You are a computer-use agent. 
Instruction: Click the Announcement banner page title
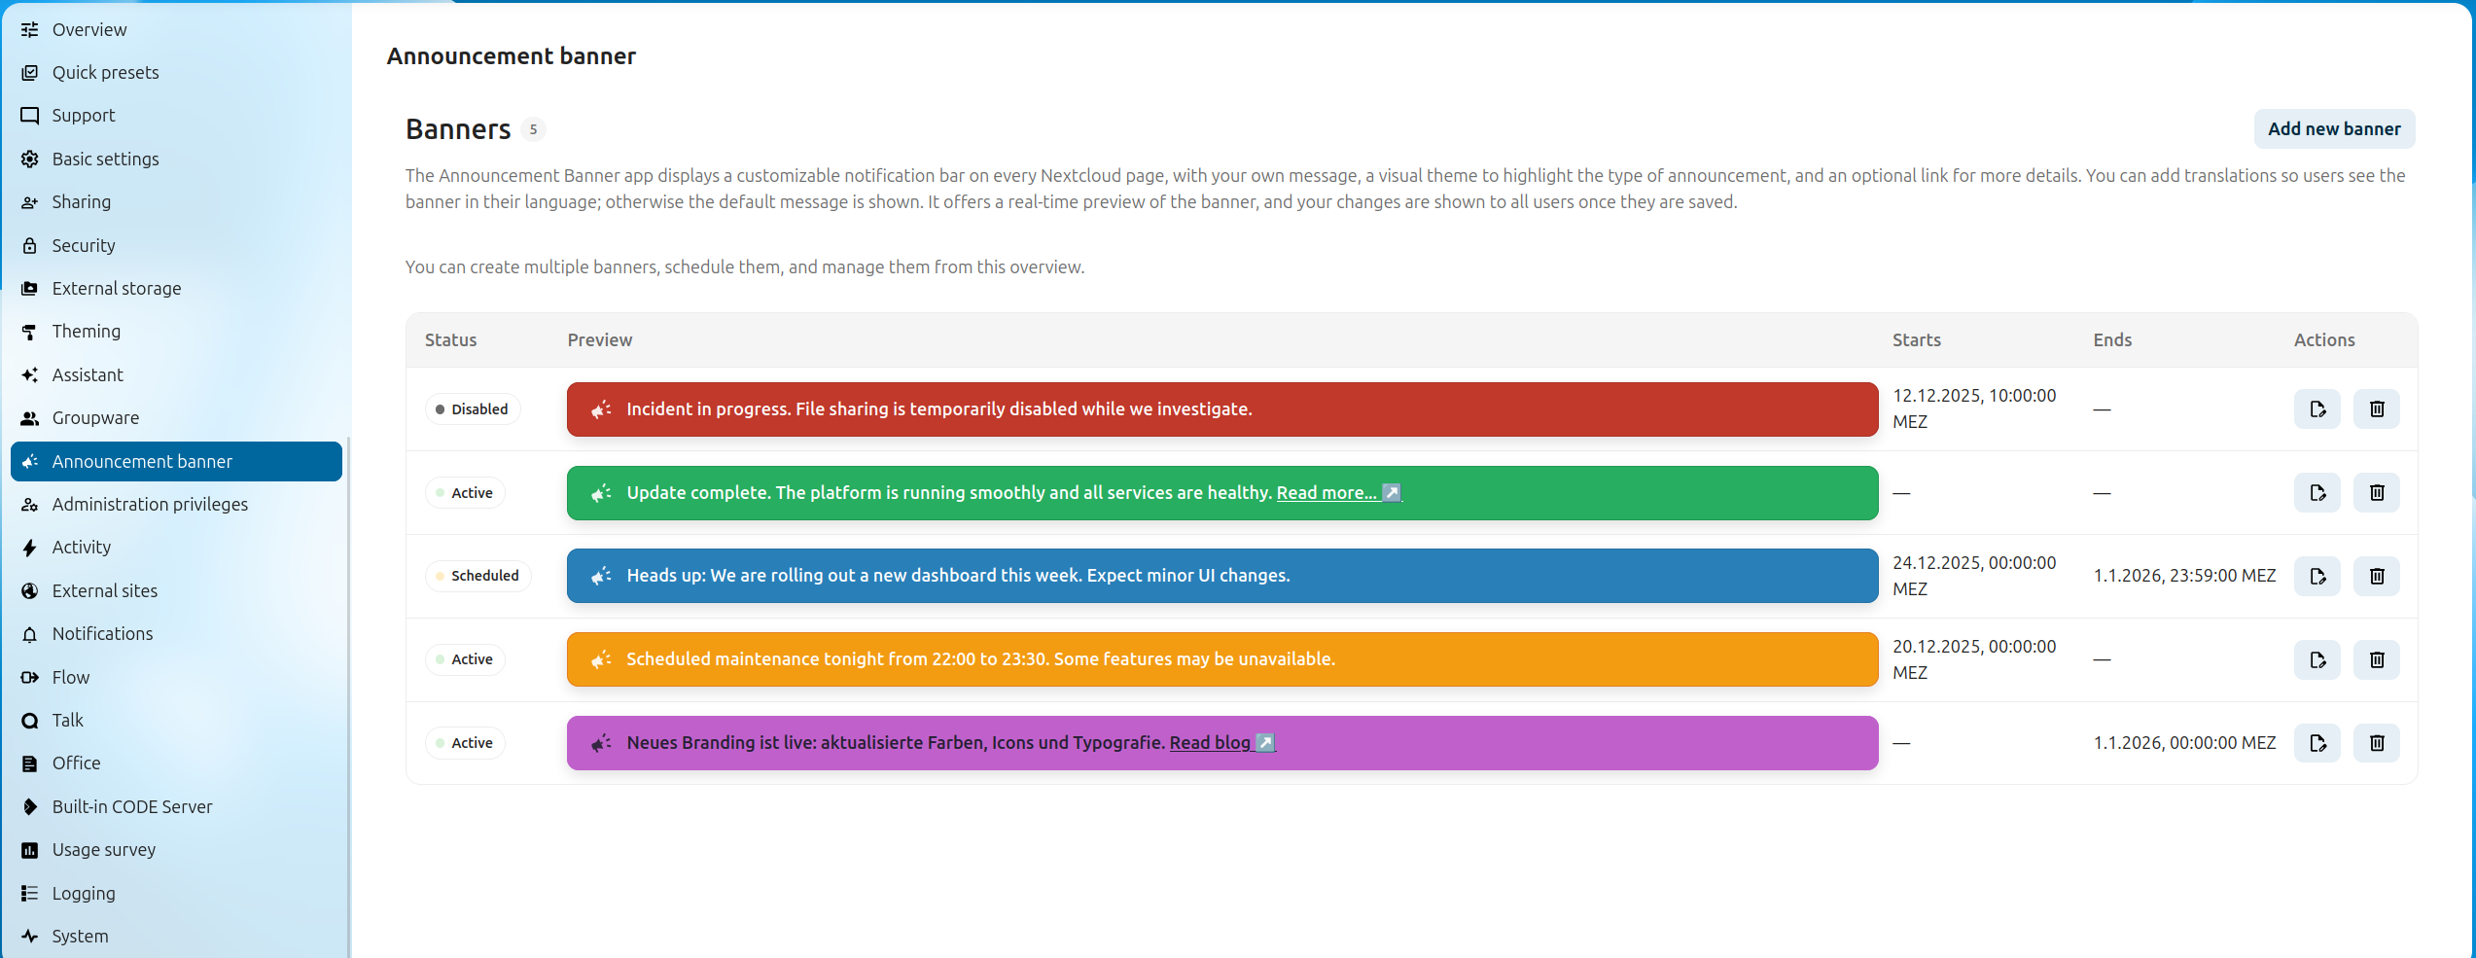tap(512, 56)
